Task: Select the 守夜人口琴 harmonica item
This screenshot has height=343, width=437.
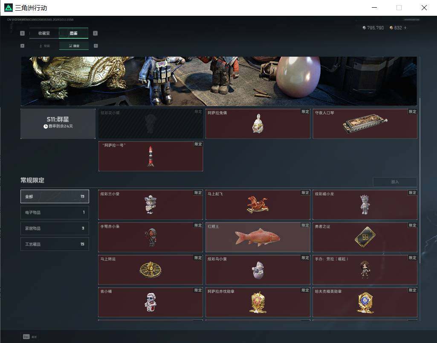Action: [365, 124]
